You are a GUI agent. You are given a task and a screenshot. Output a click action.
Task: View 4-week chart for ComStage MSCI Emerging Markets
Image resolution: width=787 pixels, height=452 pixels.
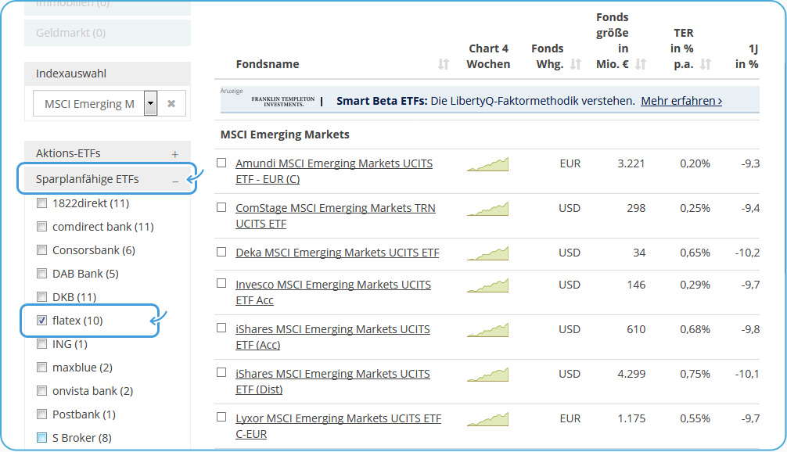(488, 209)
